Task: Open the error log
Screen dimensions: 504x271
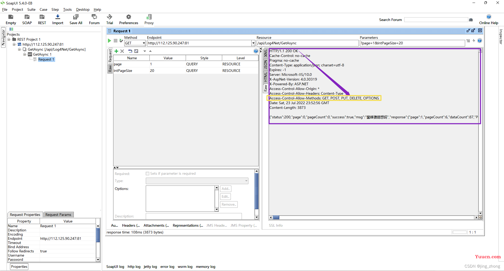Action: (x=167, y=267)
